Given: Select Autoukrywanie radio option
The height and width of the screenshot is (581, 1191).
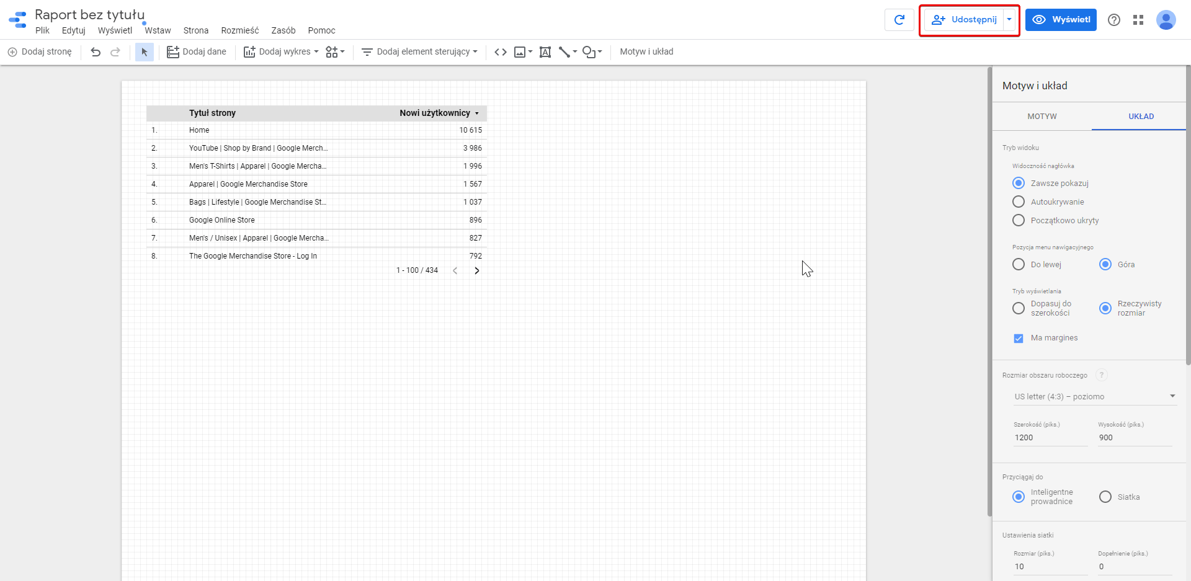Looking at the screenshot, I should (x=1019, y=202).
